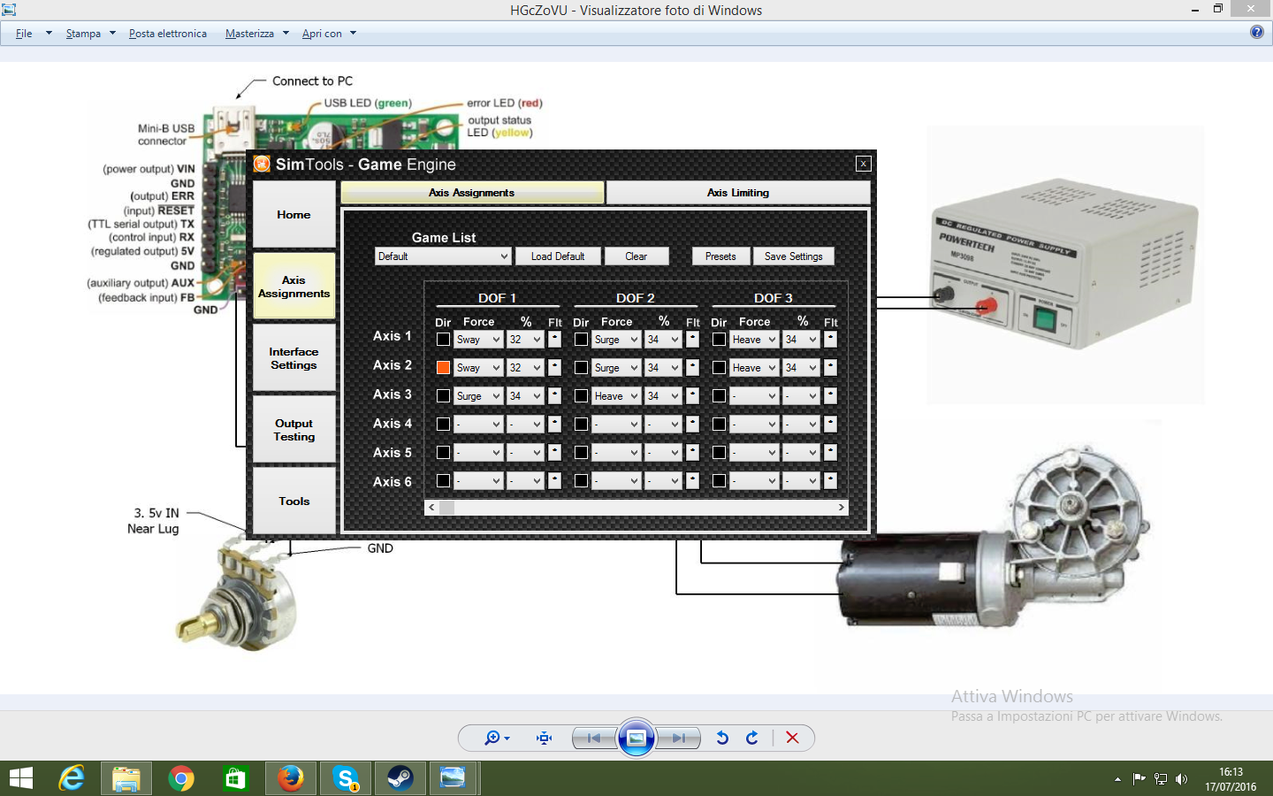Image resolution: width=1273 pixels, height=796 pixels.
Task: Show hidden tray icons arrow
Action: pyautogui.click(x=1117, y=779)
